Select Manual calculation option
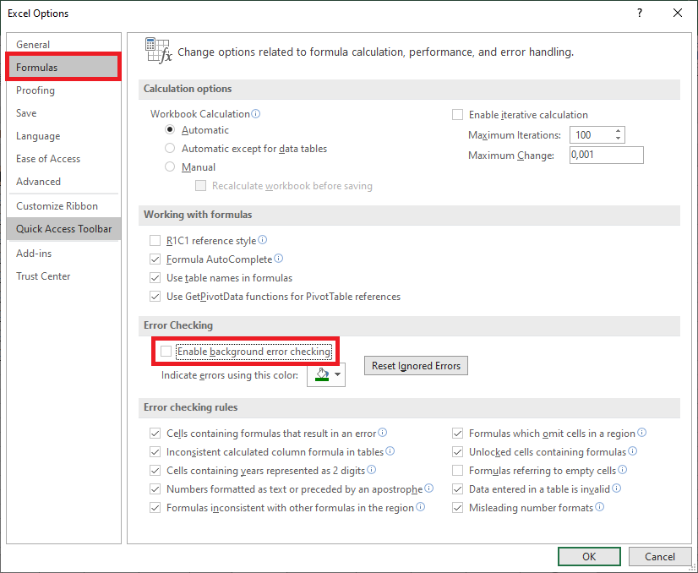Screen dimensions: 698x573 [x=170, y=167]
